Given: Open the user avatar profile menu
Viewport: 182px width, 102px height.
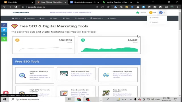Looking at the screenshot, I should tap(161, 12).
